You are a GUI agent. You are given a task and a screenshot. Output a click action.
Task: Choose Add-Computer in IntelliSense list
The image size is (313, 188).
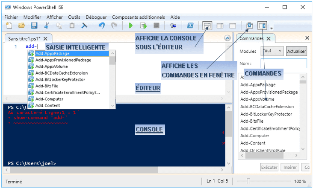69,99
